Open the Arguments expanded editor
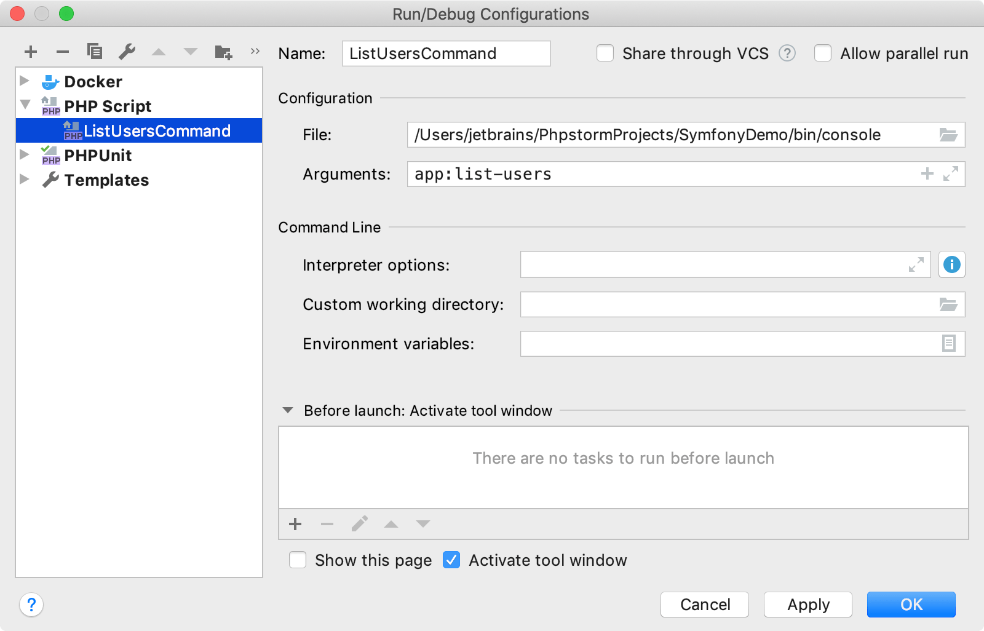 pyautogui.click(x=951, y=174)
